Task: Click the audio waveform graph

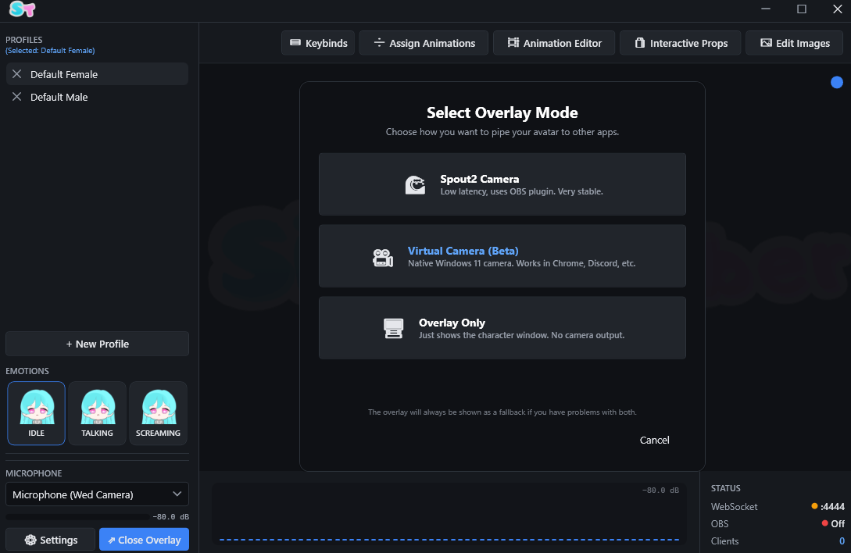Action: 449,513
